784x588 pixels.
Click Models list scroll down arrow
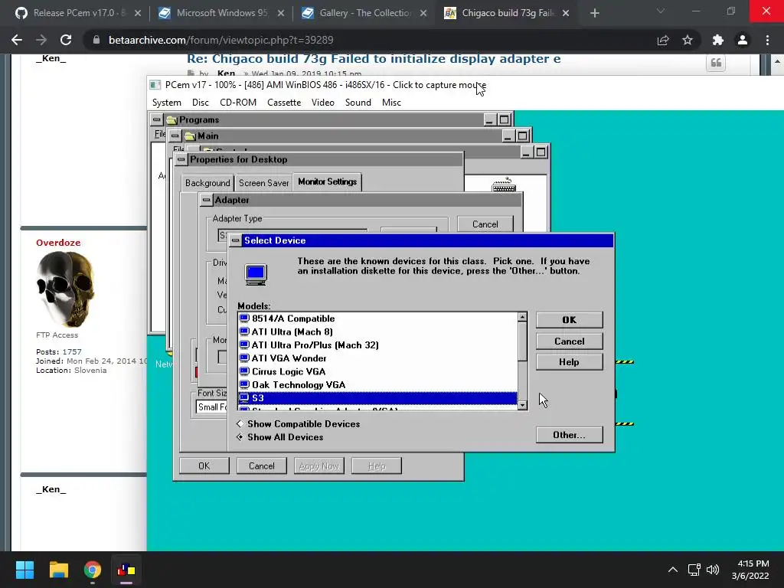(522, 405)
